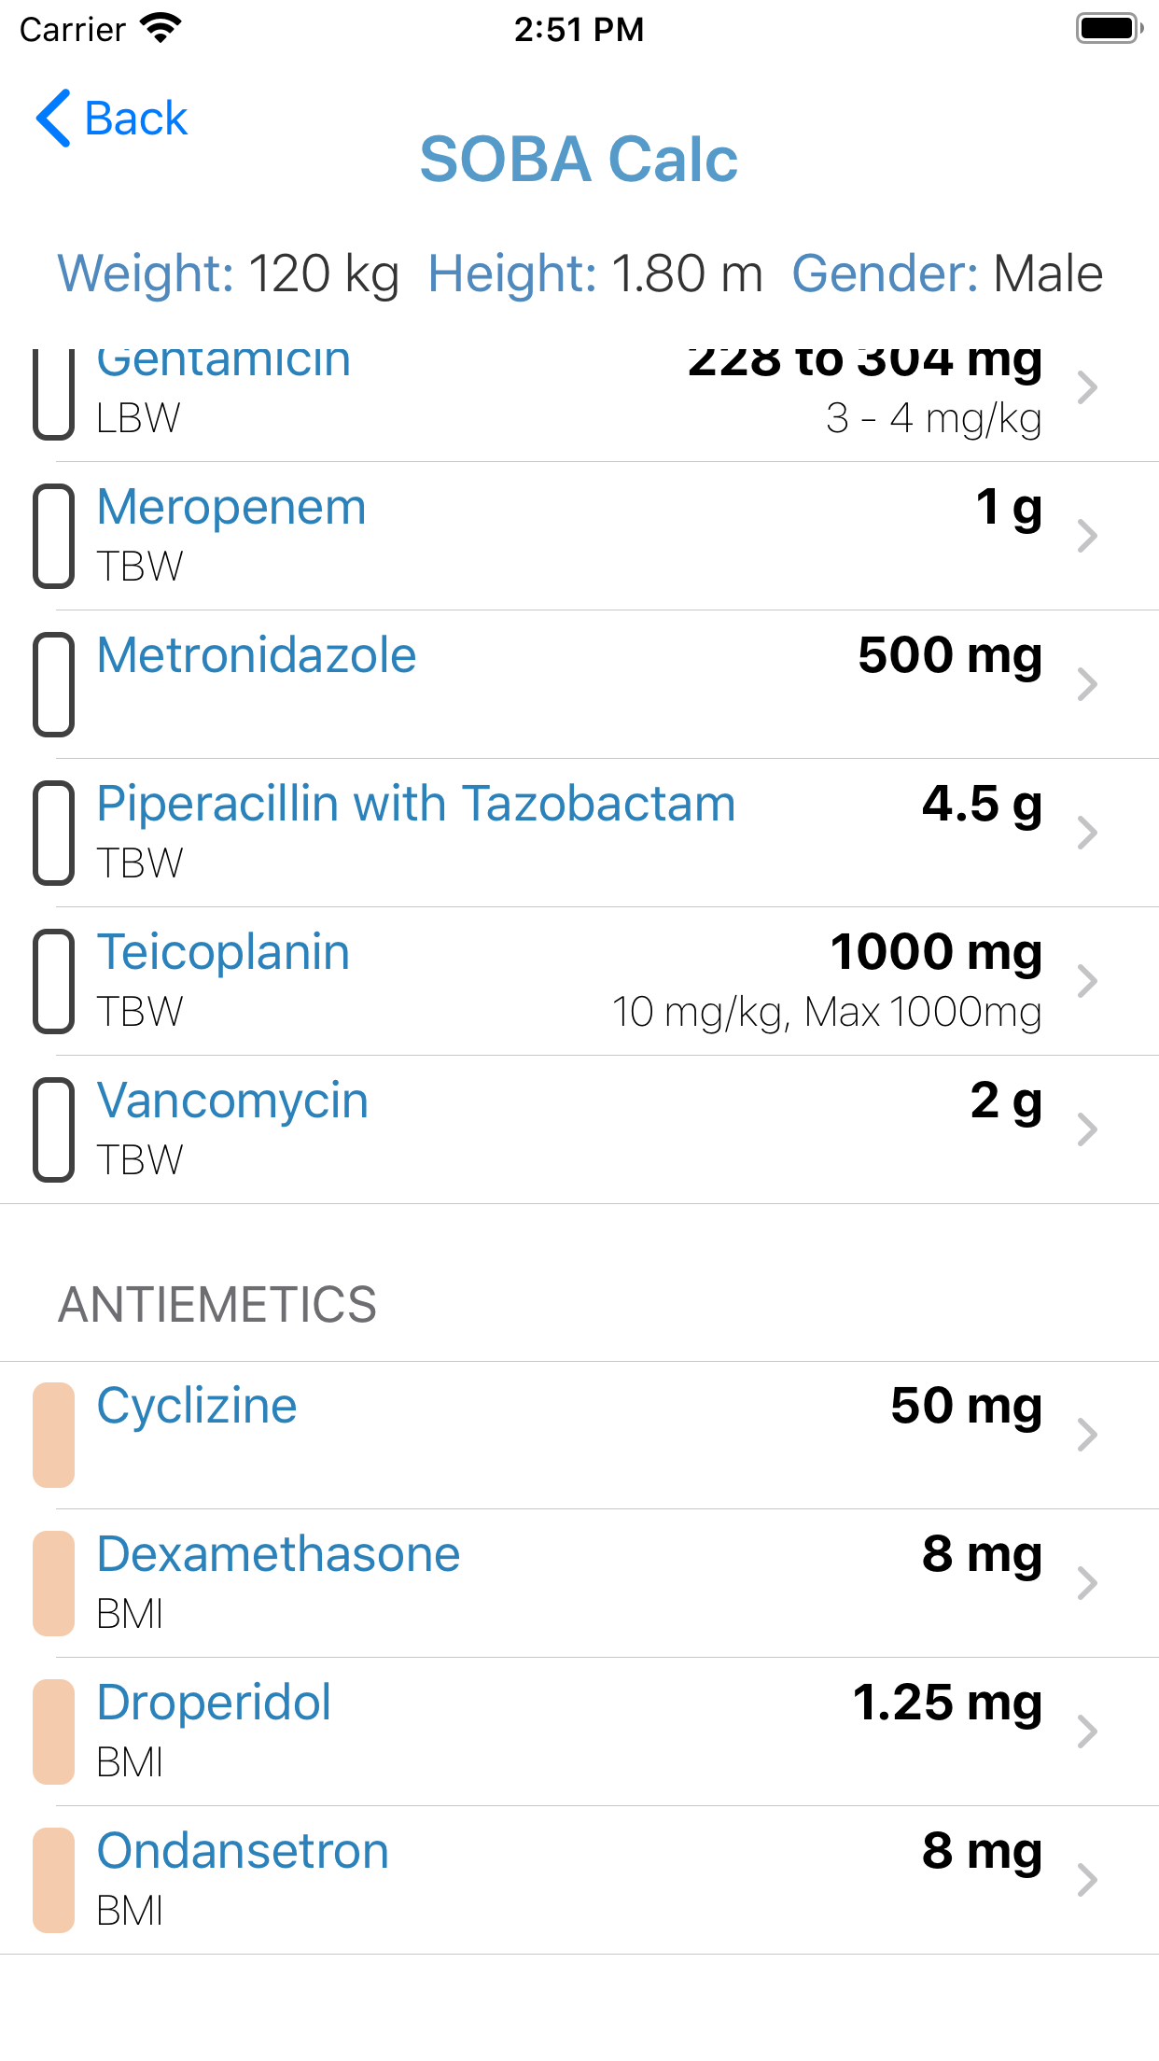Image resolution: width=1159 pixels, height=2061 pixels.
Task: Tap the white marker beside Metronidazole
Action: click(x=54, y=684)
